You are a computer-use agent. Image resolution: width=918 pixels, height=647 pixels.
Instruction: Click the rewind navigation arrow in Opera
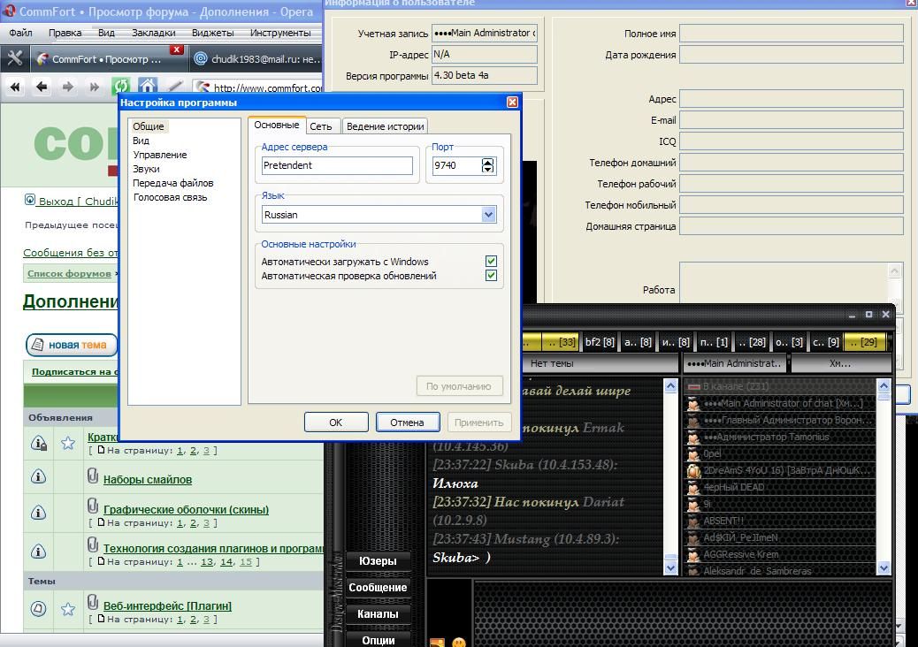click(15, 87)
